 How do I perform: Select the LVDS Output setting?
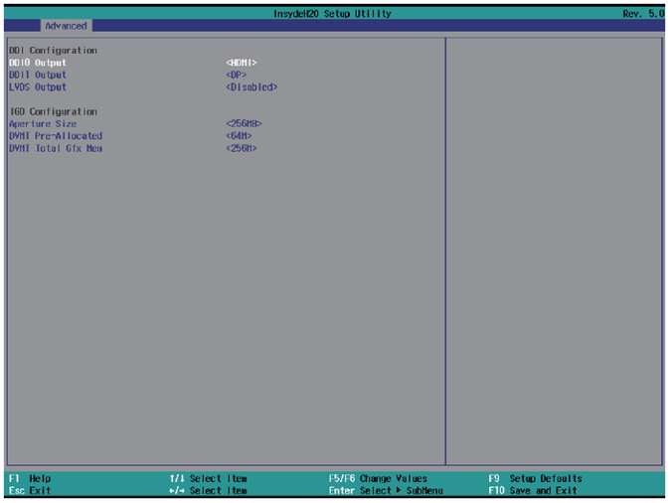click(x=38, y=87)
